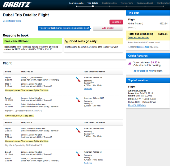Open the More Flight Details link
Screen dimensions: 170x166
[x=137, y=105]
